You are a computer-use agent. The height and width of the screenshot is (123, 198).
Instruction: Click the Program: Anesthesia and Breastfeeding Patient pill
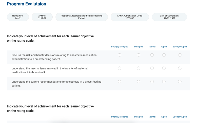tap(82, 17)
